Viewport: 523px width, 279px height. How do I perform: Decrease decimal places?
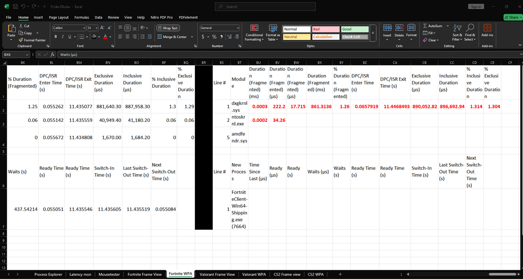pyautogui.click(x=237, y=37)
